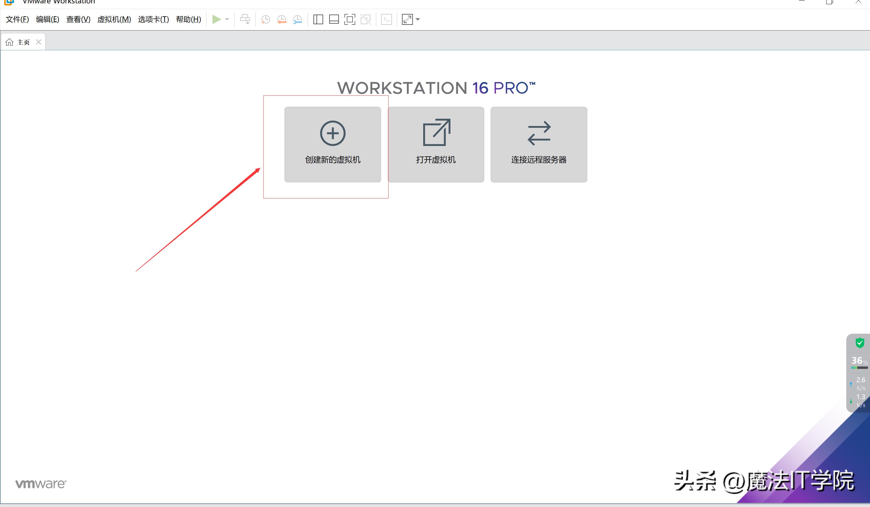Open the 虚拟机(M) menu
This screenshot has width=870, height=507.
tap(114, 19)
